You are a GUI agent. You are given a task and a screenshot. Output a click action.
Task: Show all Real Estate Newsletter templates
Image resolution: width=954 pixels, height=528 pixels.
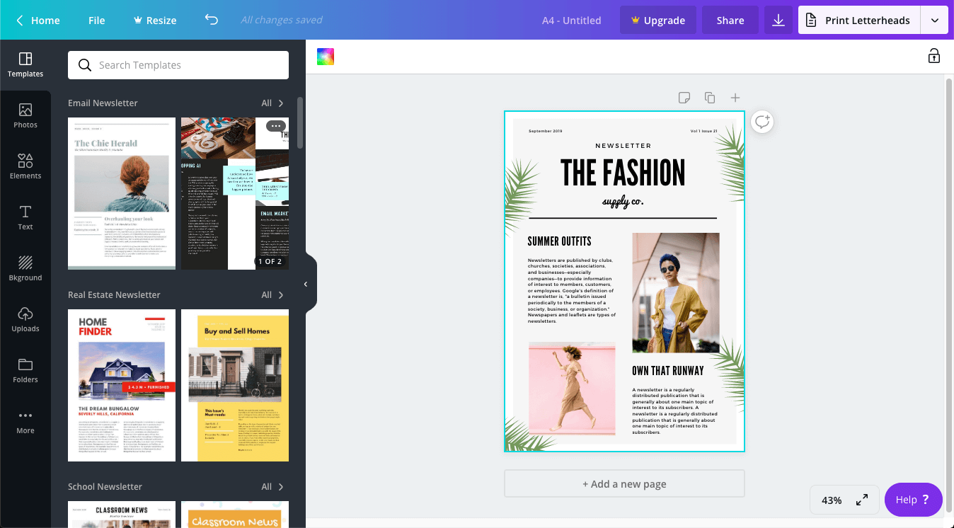click(272, 295)
